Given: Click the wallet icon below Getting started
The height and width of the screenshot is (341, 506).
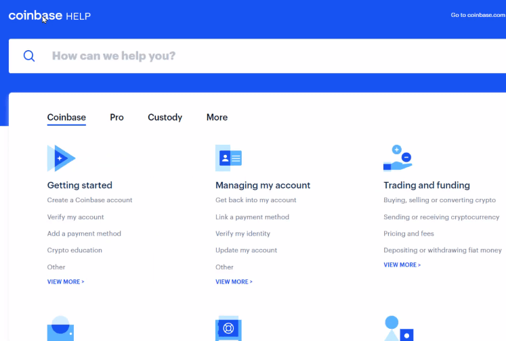Looking at the screenshot, I should (x=60, y=328).
